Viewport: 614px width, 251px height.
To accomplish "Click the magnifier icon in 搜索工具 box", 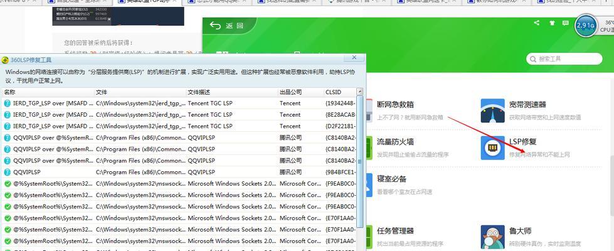I will [x=533, y=59].
